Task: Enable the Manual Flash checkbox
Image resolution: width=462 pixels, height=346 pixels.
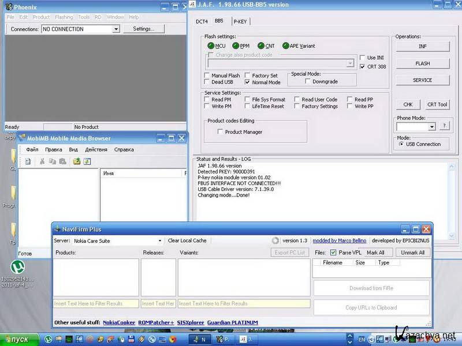Action: click(x=207, y=76)
